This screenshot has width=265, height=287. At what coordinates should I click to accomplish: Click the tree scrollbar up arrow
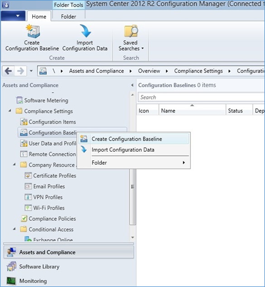[133, 95]
